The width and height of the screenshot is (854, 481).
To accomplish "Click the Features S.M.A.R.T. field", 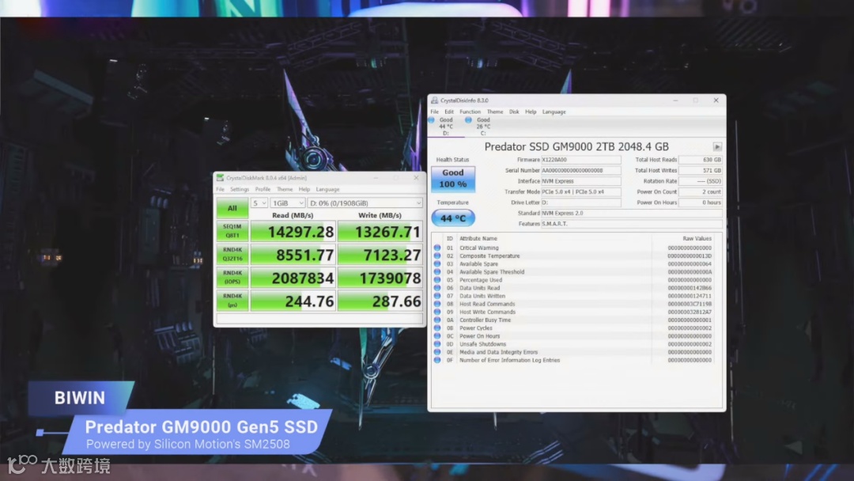I will [x=631, y=224].
